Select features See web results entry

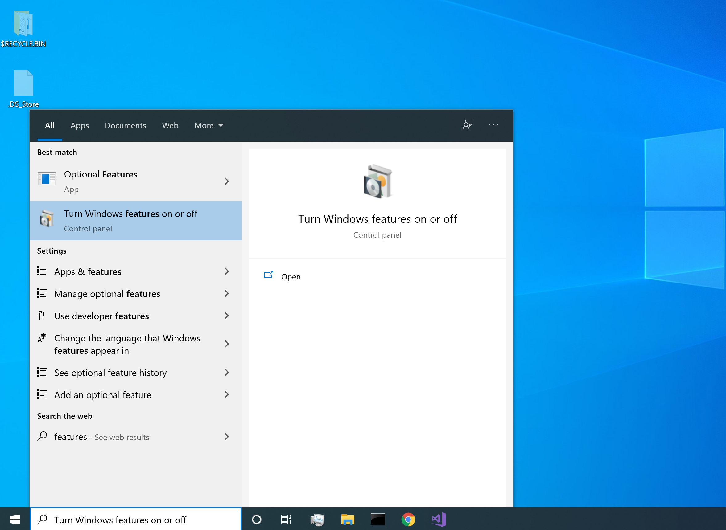pyautogui.click(x=135, y=436)
